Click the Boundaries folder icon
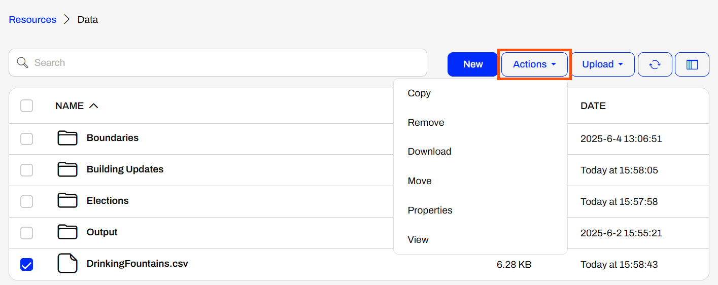The image size is (718, 285). 67,138
